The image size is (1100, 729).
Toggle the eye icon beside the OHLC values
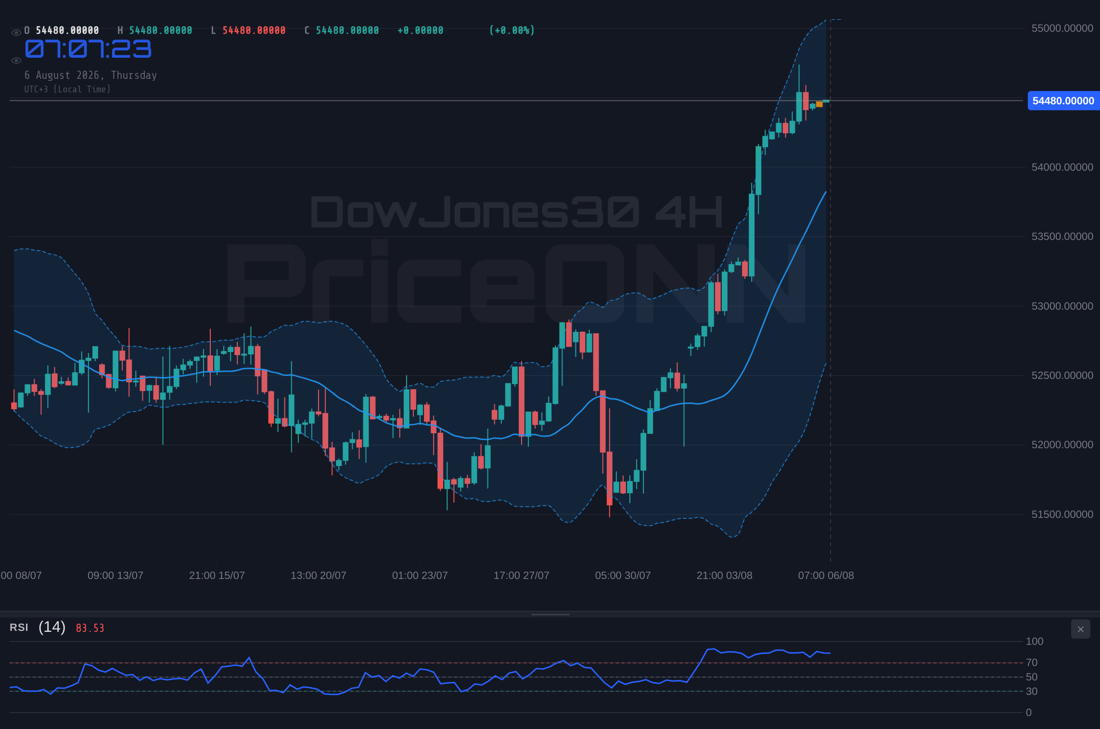coord(16,33)
